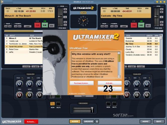Click left deck pitch bend plus button
Screen dimensions: 167x125
[65, 22]
